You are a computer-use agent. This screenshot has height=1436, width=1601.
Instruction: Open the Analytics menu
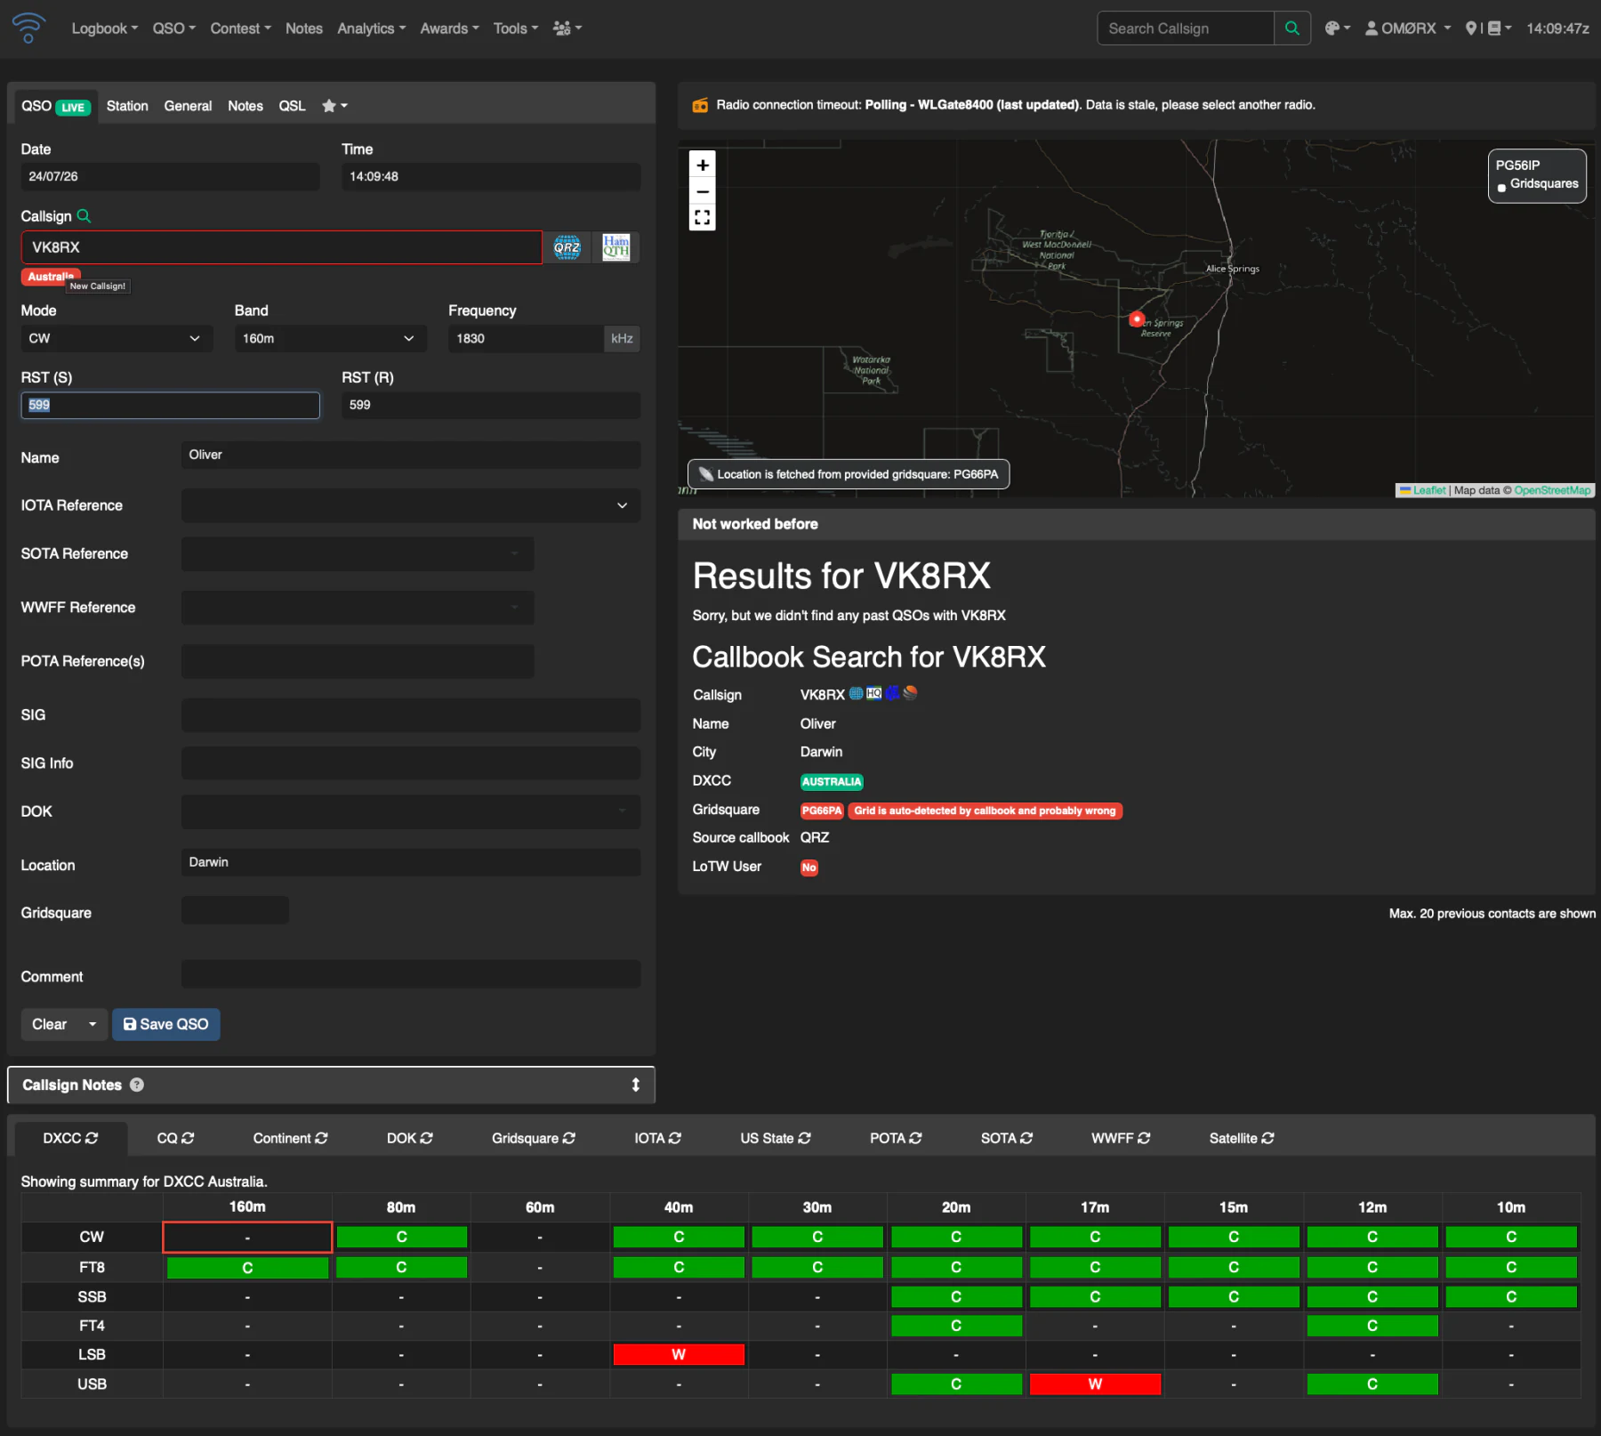[372, 28]
